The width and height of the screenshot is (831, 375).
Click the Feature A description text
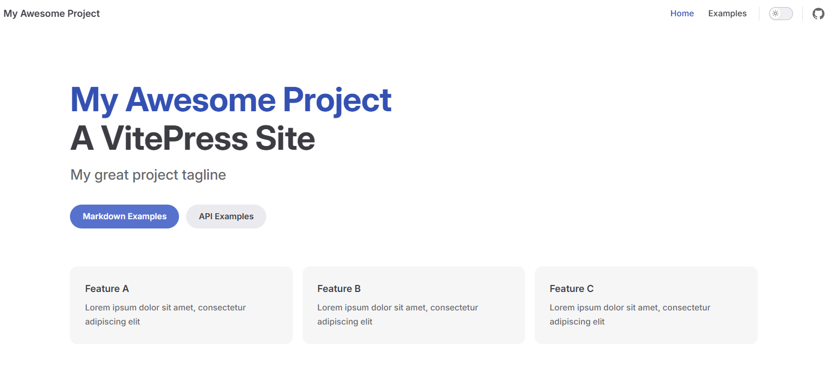tap(165, 315)
